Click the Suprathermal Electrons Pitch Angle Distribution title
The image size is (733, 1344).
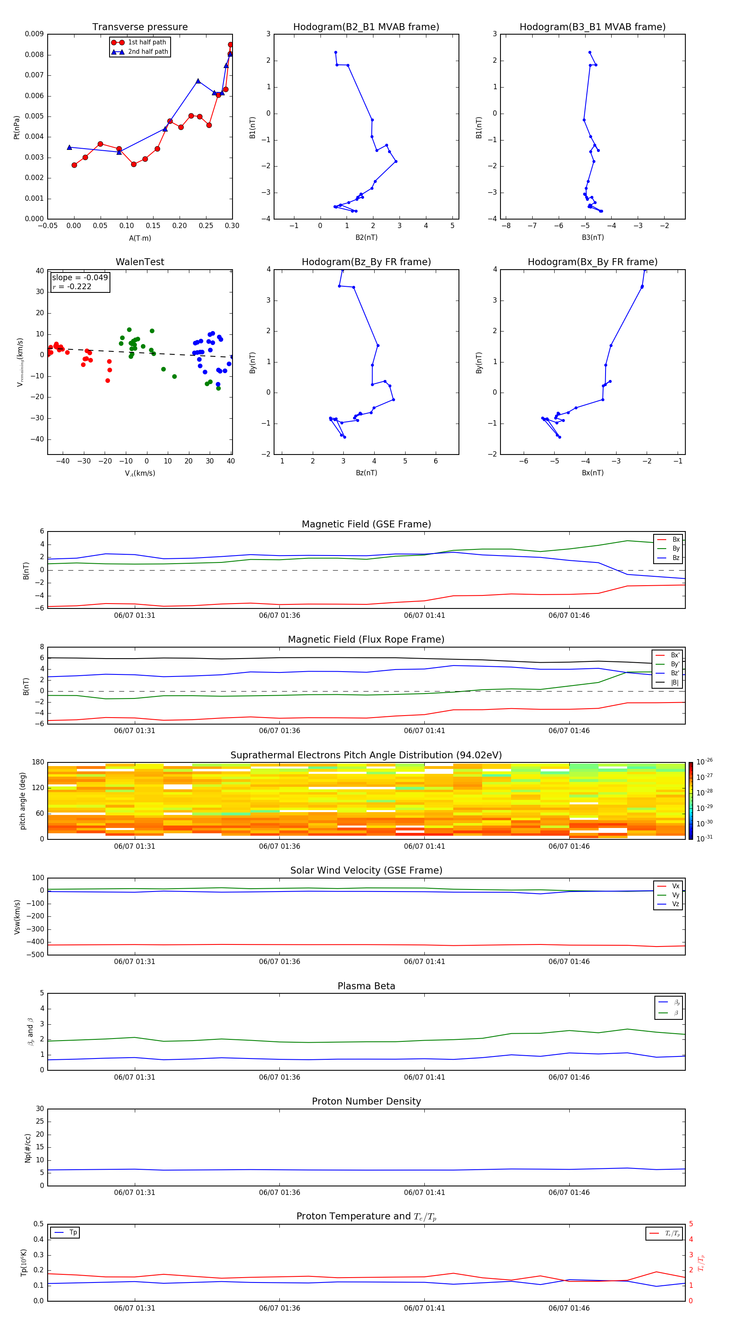coord(366,755)
